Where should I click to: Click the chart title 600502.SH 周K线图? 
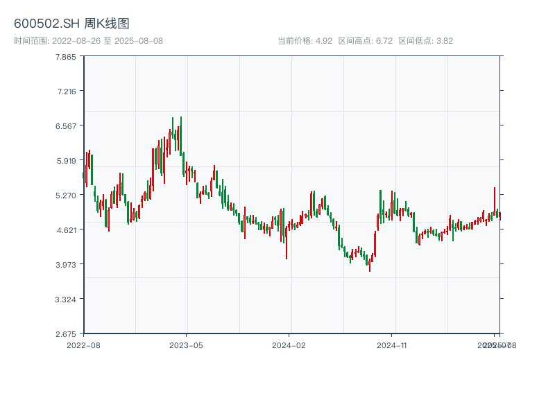point(71,24)
